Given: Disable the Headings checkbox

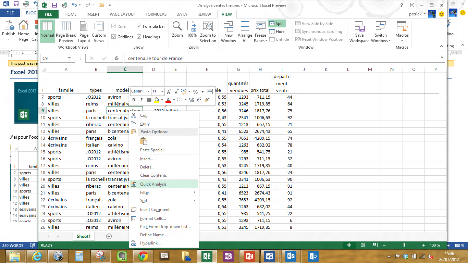Looking at the screenshot, I should coord(139,37).
